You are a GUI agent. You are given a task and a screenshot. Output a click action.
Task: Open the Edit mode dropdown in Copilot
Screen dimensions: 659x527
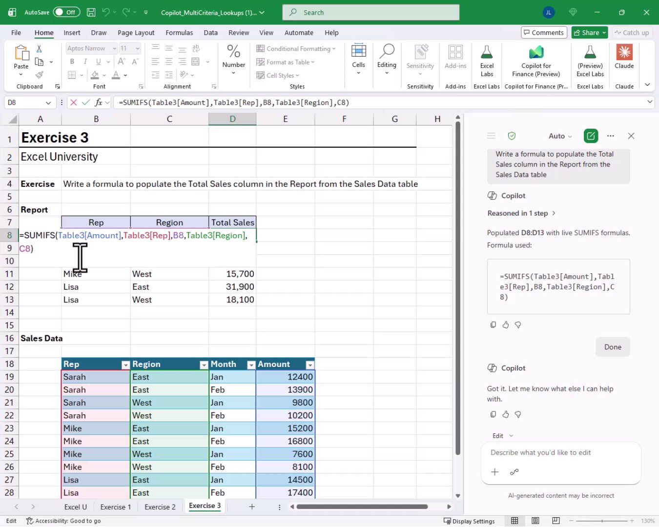point(503,436)
